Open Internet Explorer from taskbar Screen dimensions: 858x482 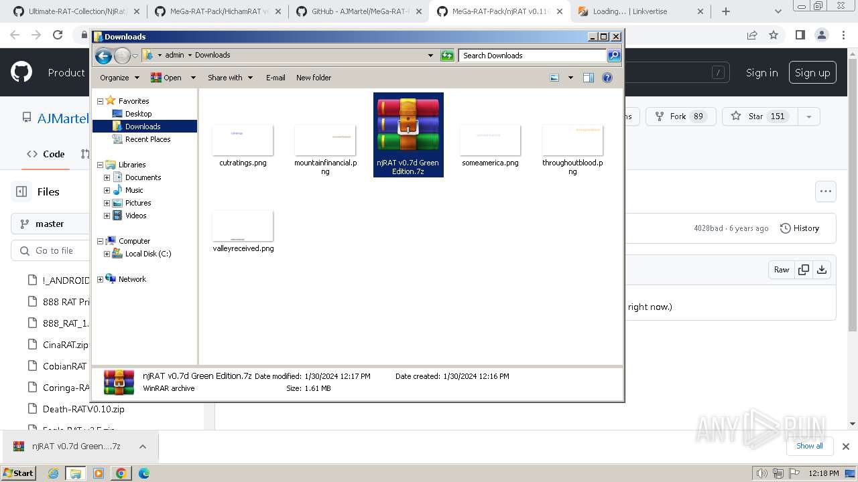click(54, 473)
